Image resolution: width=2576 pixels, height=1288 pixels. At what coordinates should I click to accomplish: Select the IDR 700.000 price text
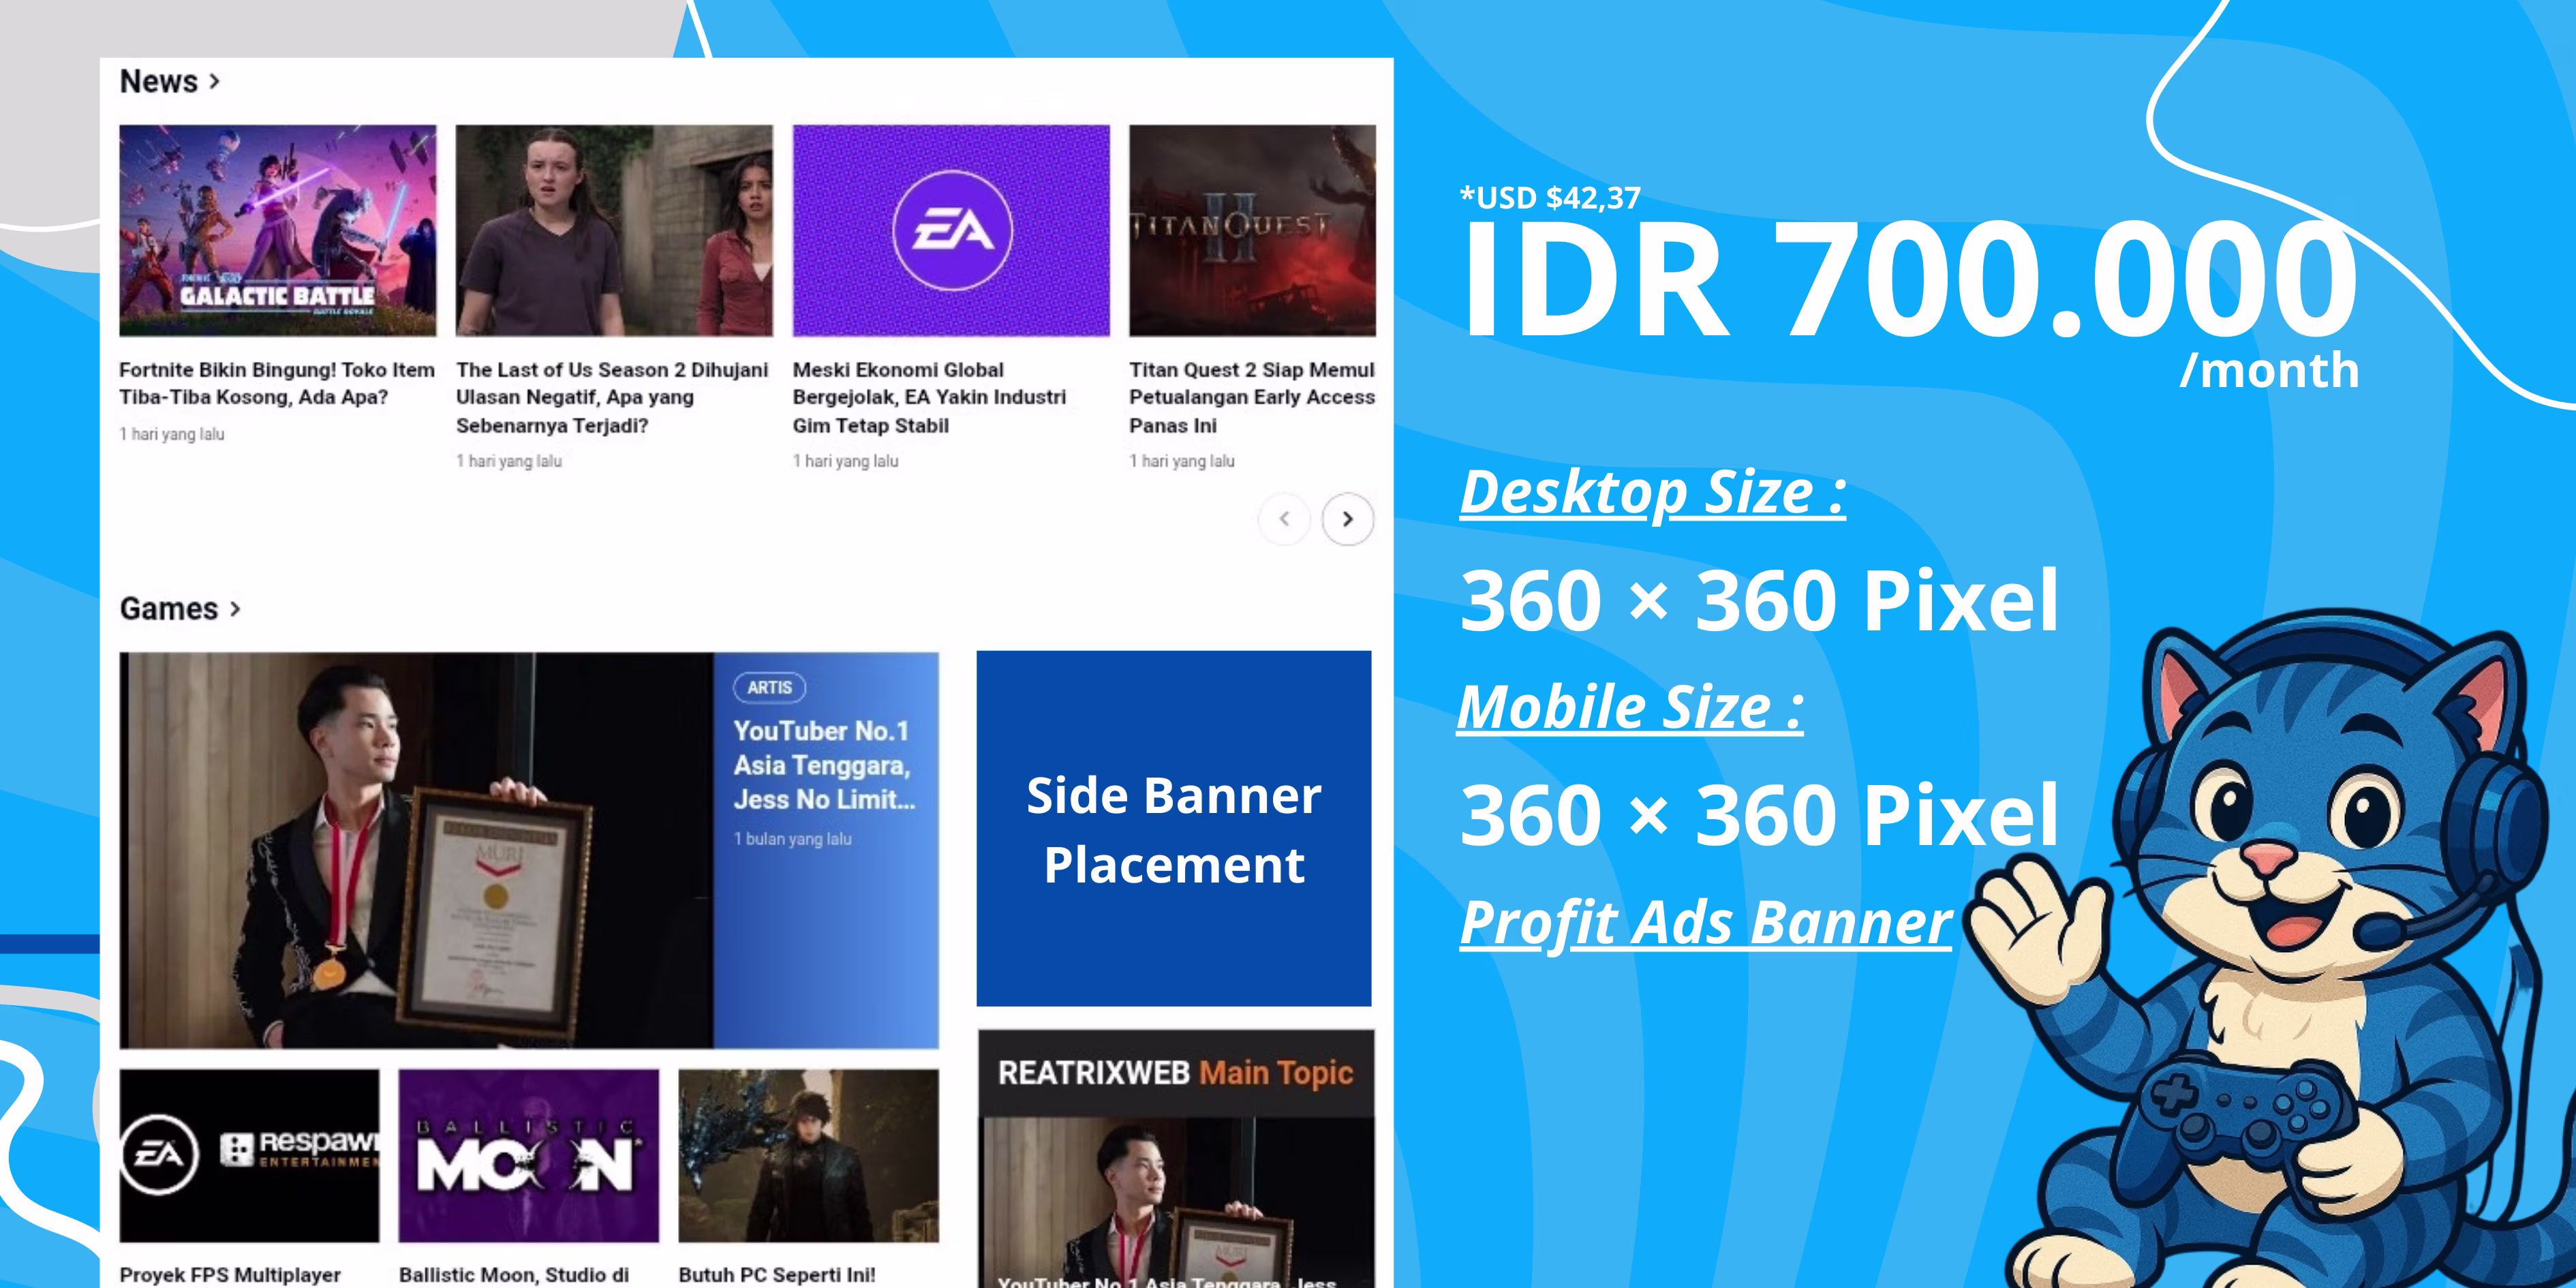(x=1910, y=279)
